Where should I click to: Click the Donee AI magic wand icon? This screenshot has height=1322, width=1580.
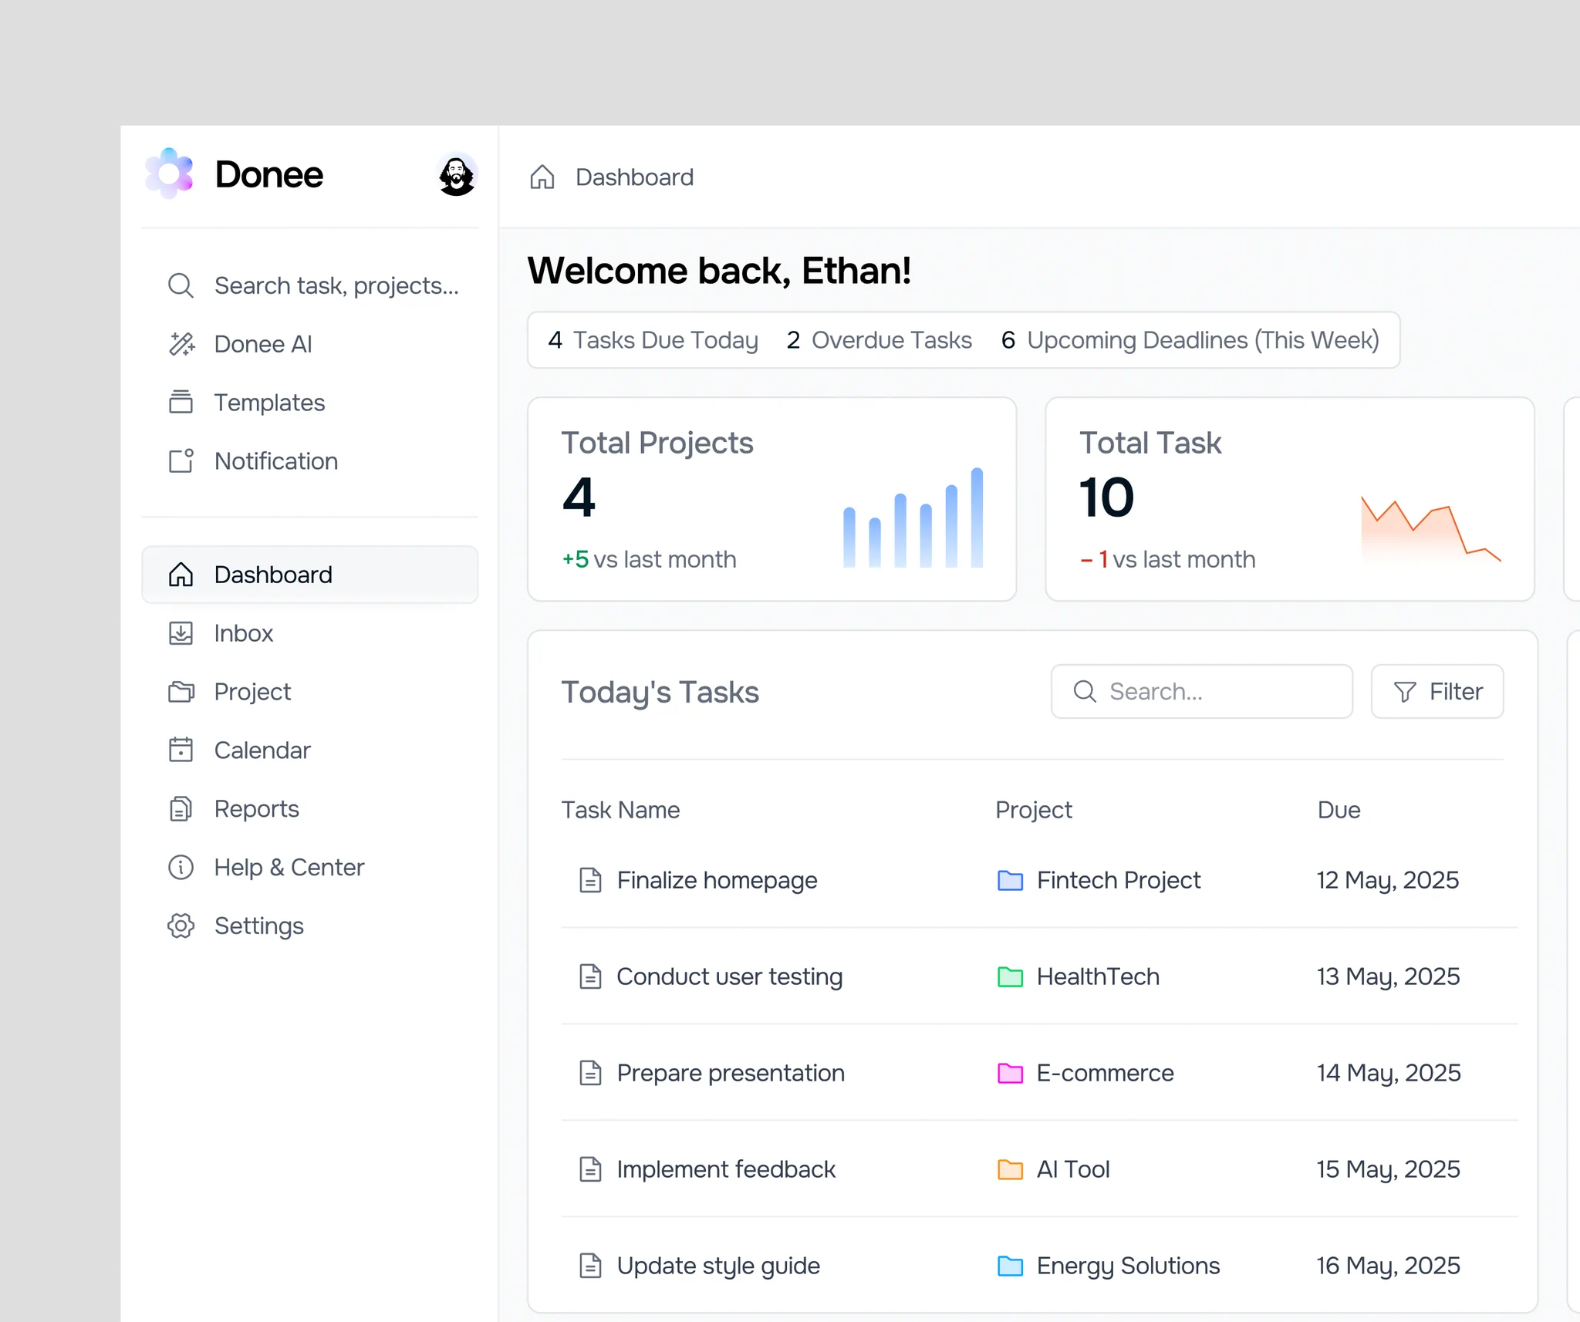(x=181, y=344)
